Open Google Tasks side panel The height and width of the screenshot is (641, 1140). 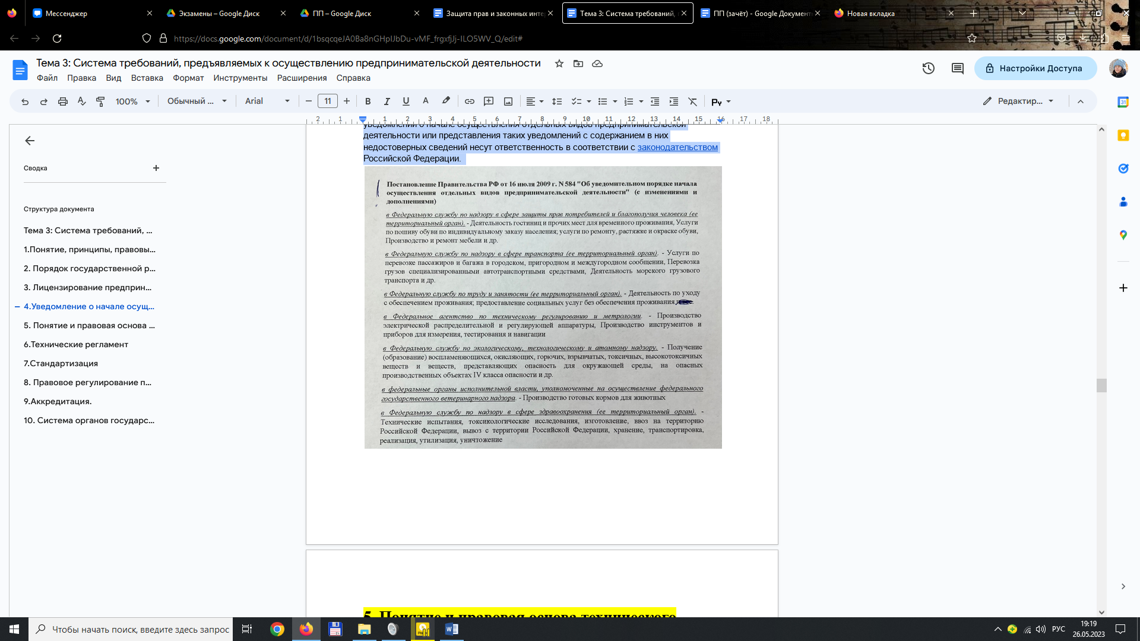point(1123,169)
